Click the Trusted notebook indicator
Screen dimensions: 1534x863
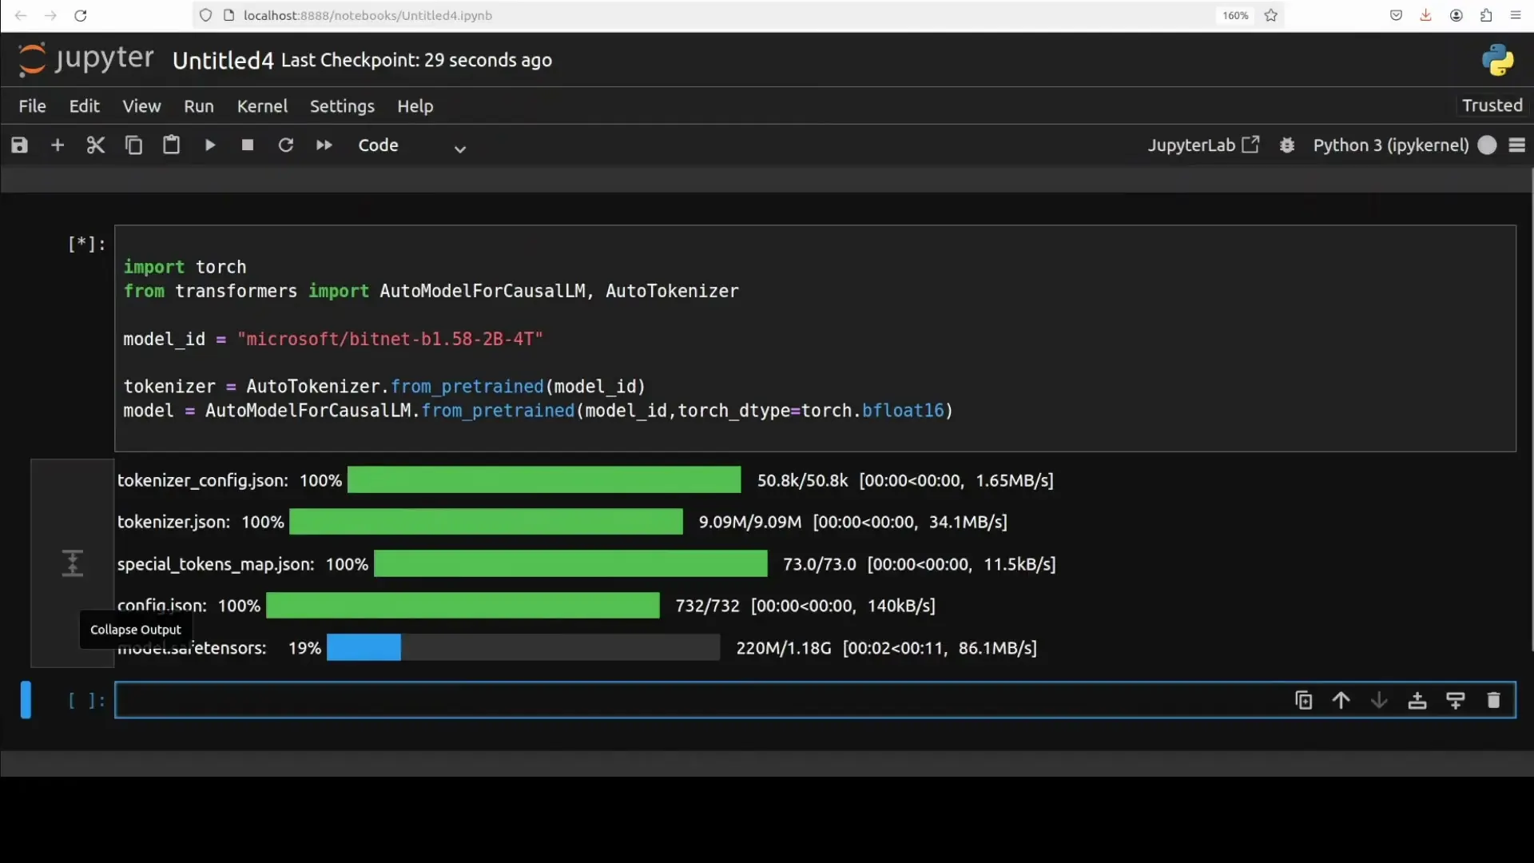[x=1492, y=105]
